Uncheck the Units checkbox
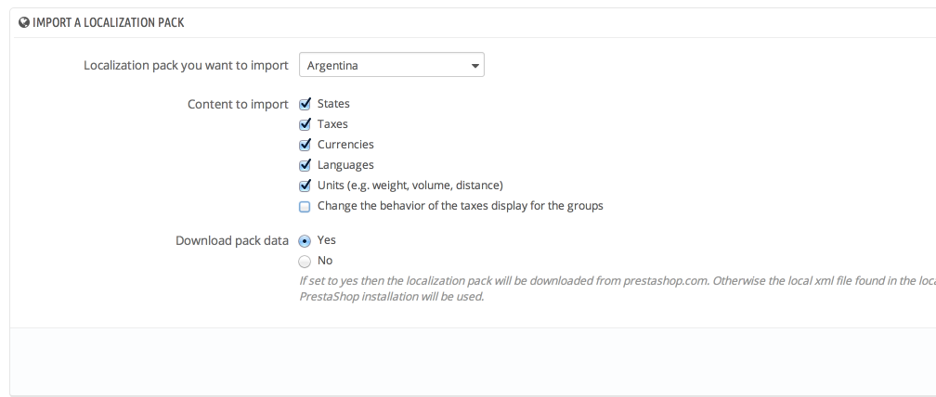The image size is (936, 397). coord(305,186)
